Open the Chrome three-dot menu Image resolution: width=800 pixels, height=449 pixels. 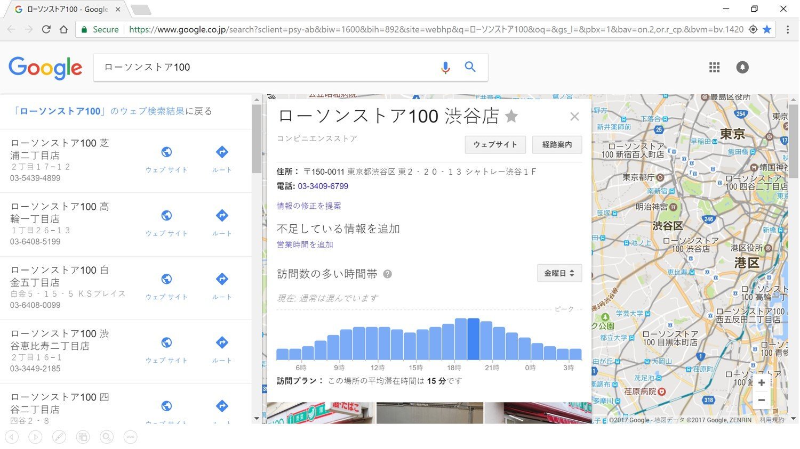click(787, 29)
